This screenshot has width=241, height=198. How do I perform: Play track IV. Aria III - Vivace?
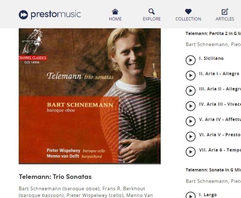(191, 106)
